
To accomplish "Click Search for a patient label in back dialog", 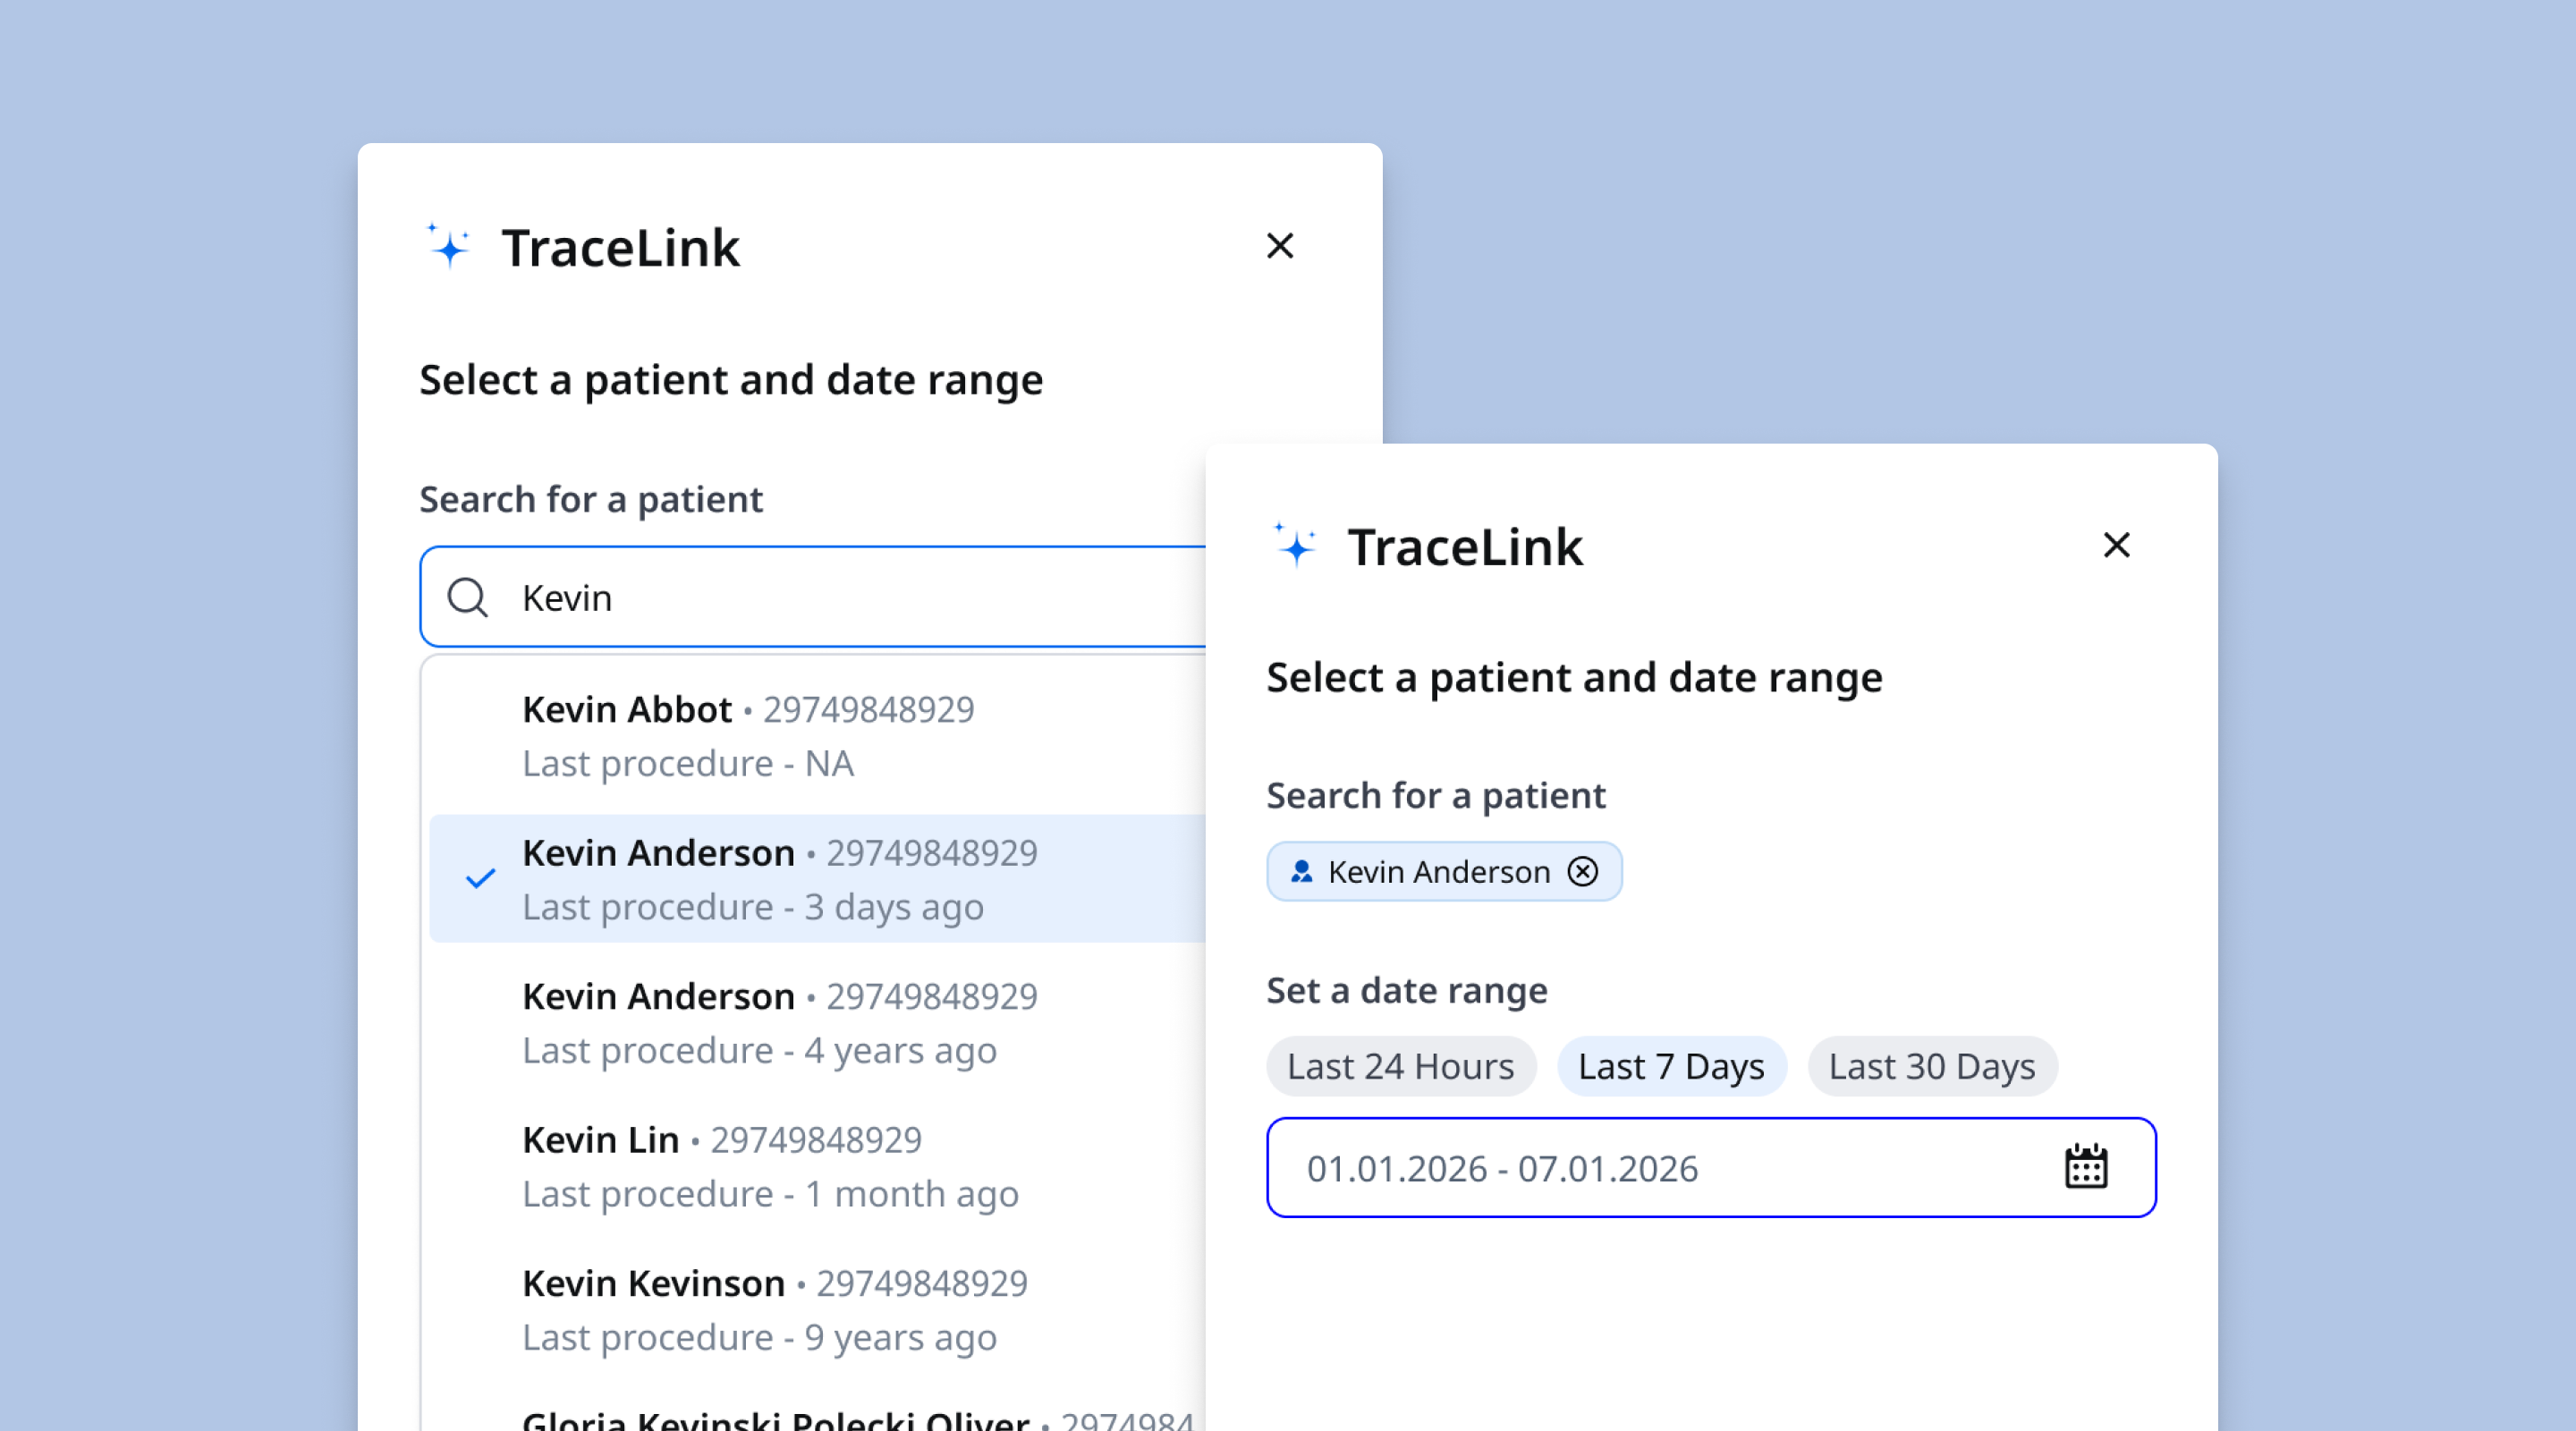I will coord(591,500).
